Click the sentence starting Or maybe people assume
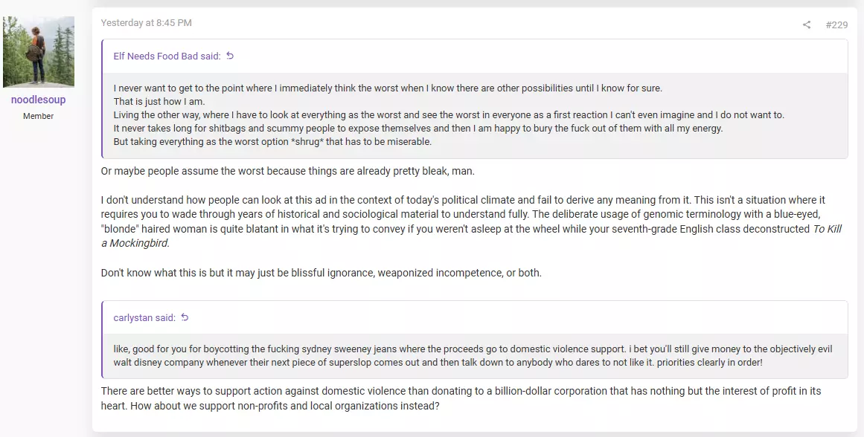 [x=288, y=171]
